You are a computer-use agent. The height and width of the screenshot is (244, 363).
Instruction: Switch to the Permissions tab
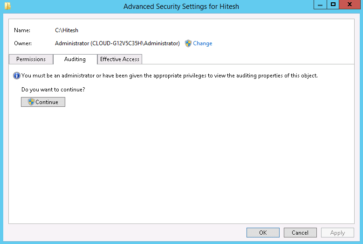(x=31, y=59)
